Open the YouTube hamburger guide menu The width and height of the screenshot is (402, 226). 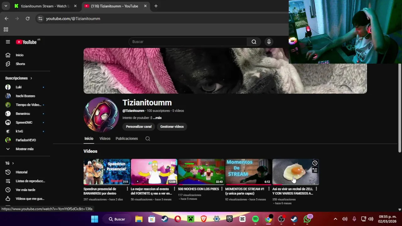tap(8, 42)
